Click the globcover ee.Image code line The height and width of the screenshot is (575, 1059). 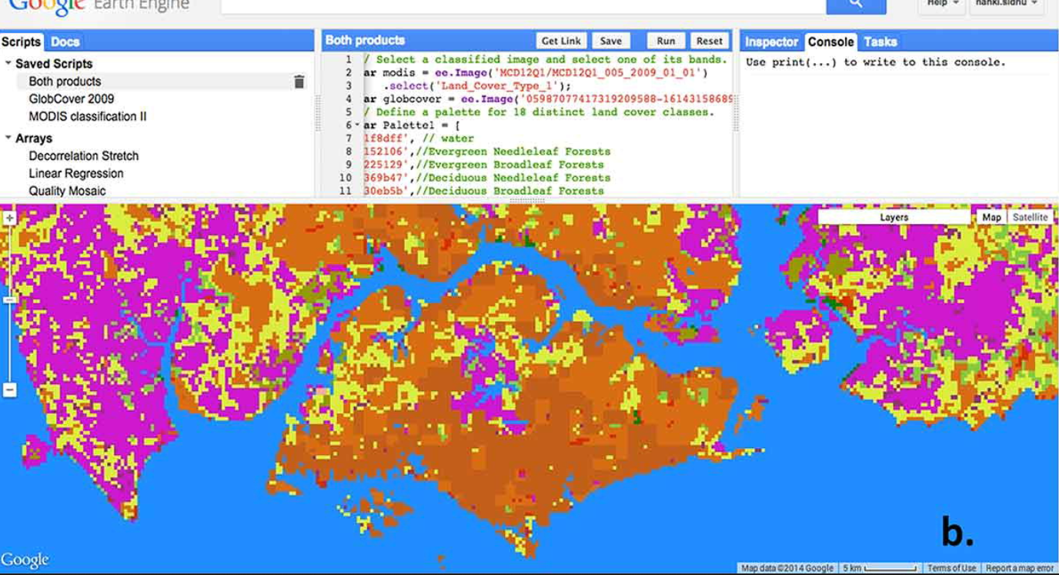548,99
